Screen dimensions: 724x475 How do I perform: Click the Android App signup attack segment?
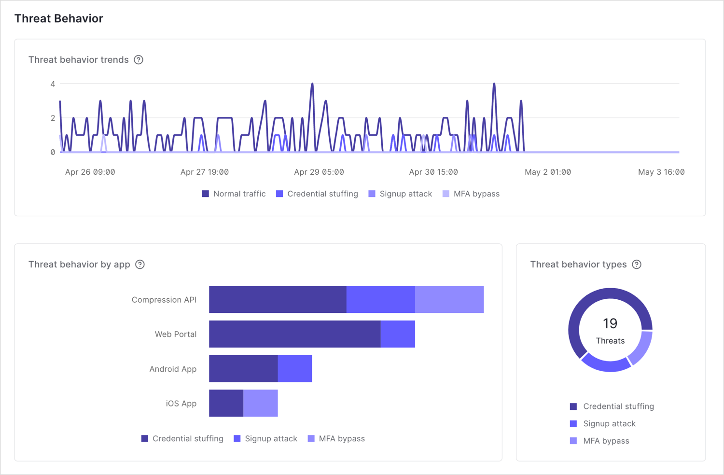pos(295,368)
